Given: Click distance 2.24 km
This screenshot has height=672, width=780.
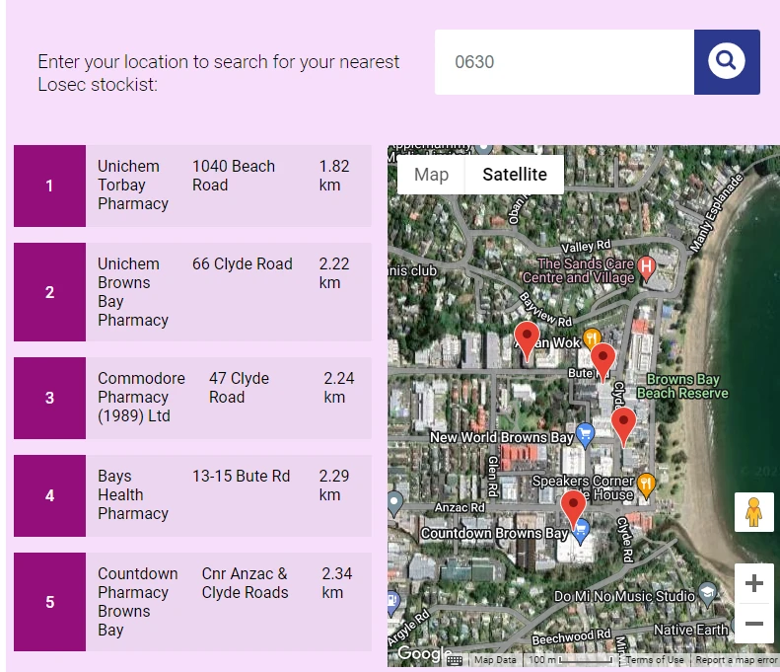Looking at the screenshot, I should point(339,388).
